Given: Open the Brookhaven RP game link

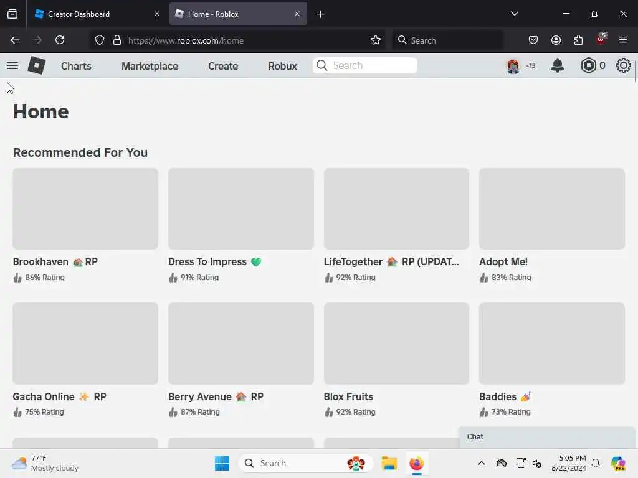Looking at the screenshot, I should (55, 262).
